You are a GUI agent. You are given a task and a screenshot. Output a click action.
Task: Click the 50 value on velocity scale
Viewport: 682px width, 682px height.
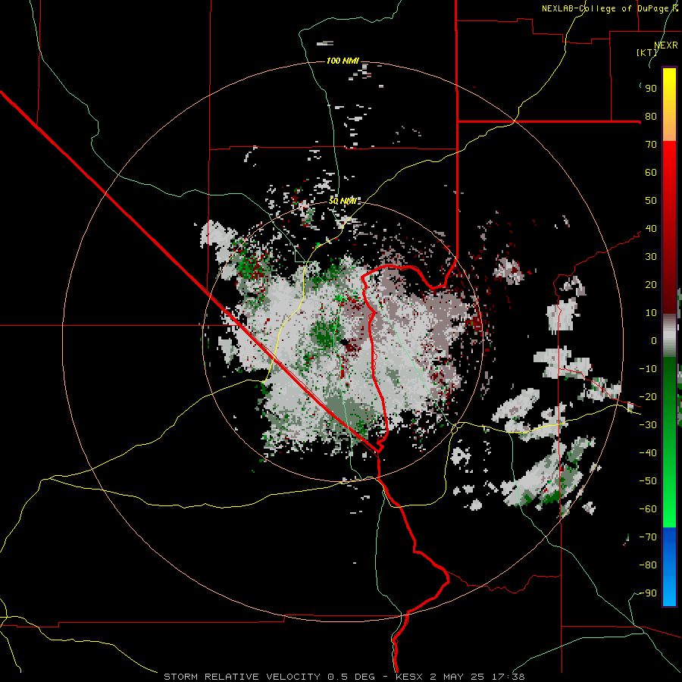coord(651,201)
